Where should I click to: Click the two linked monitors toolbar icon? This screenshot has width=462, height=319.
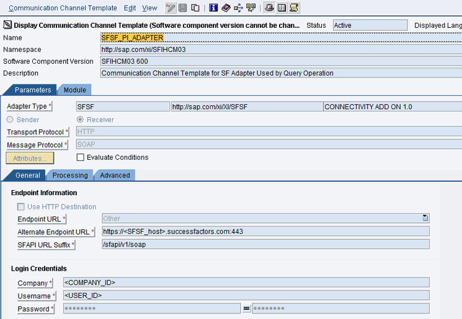pos(251,8)
